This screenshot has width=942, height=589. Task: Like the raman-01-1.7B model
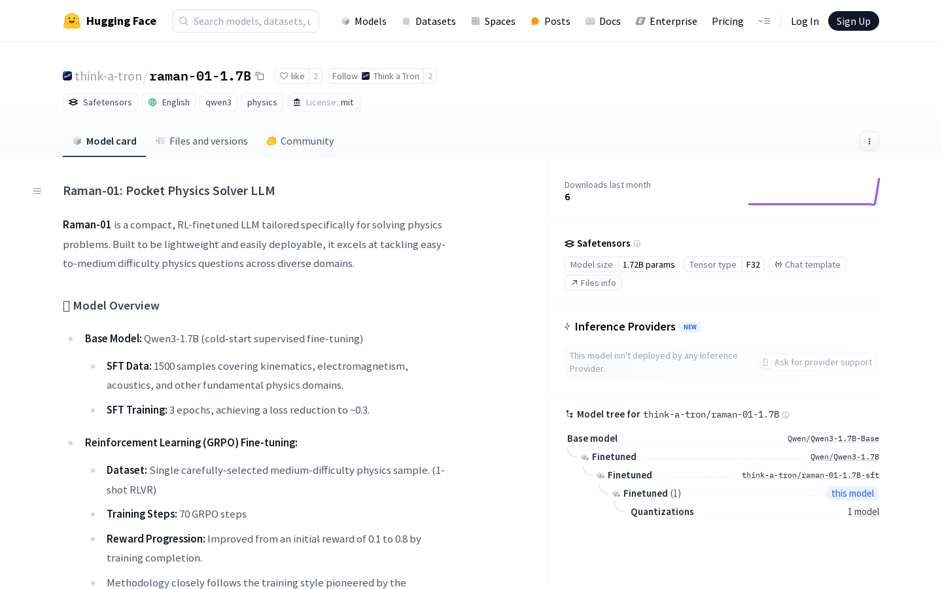coord(292,76)
